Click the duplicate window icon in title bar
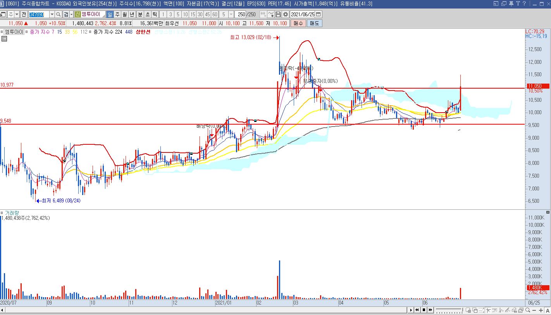 tap(504, 3)
